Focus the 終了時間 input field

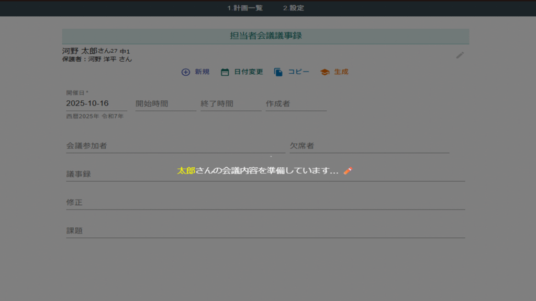tap(230, 103)
